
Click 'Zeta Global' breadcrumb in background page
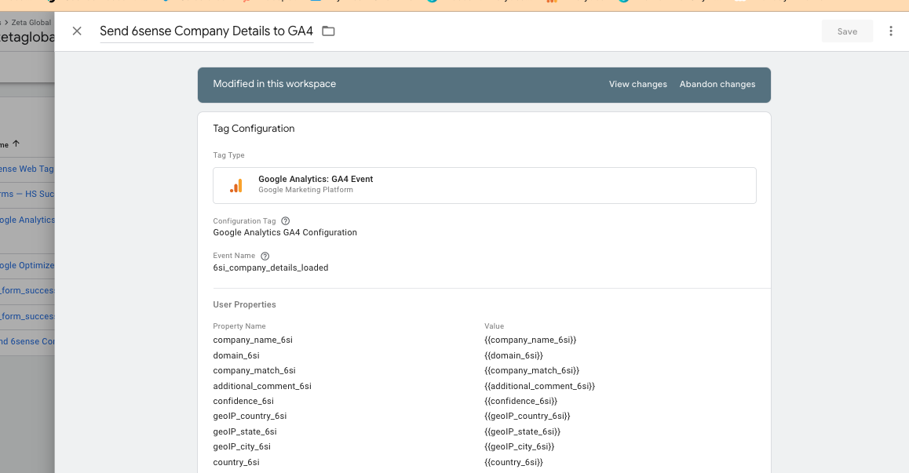point(31,23)
